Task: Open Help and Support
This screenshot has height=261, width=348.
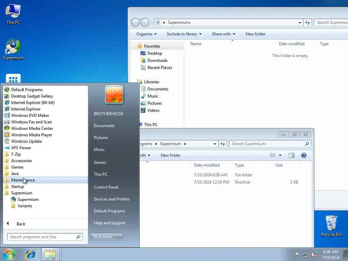Action: click(109, 223)
